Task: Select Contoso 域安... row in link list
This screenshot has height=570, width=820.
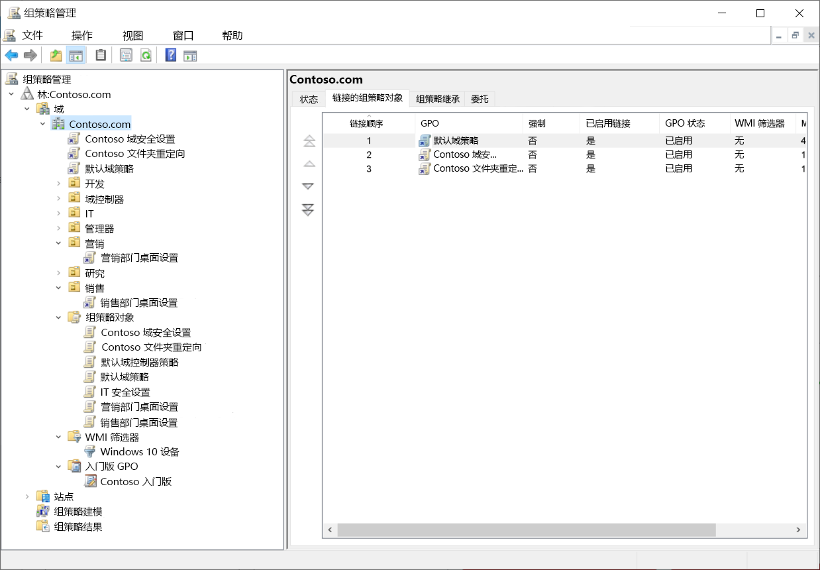Action: [x=565, y=154]
